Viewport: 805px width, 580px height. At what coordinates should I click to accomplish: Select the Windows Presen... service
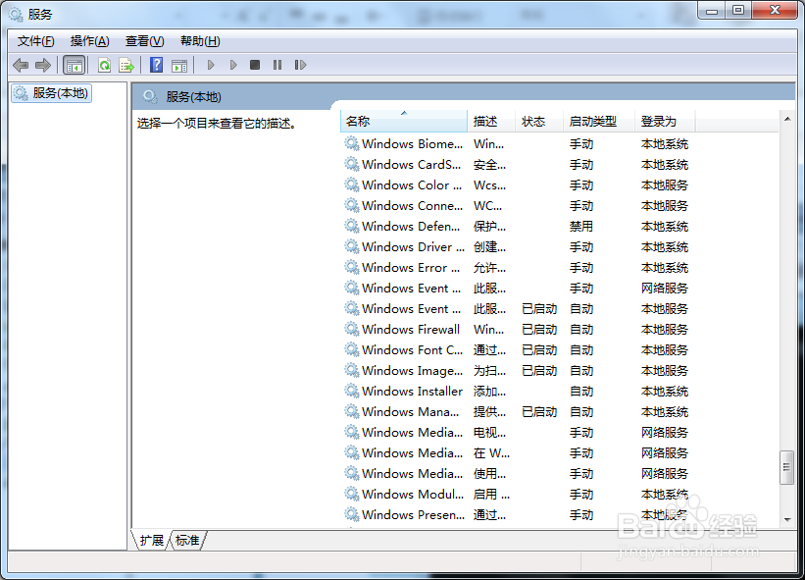point(413,514)
